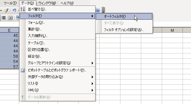Open フィルタ オプションの設定(A)... dialog
Screen dimensions: 191x104
pos(124,30)
